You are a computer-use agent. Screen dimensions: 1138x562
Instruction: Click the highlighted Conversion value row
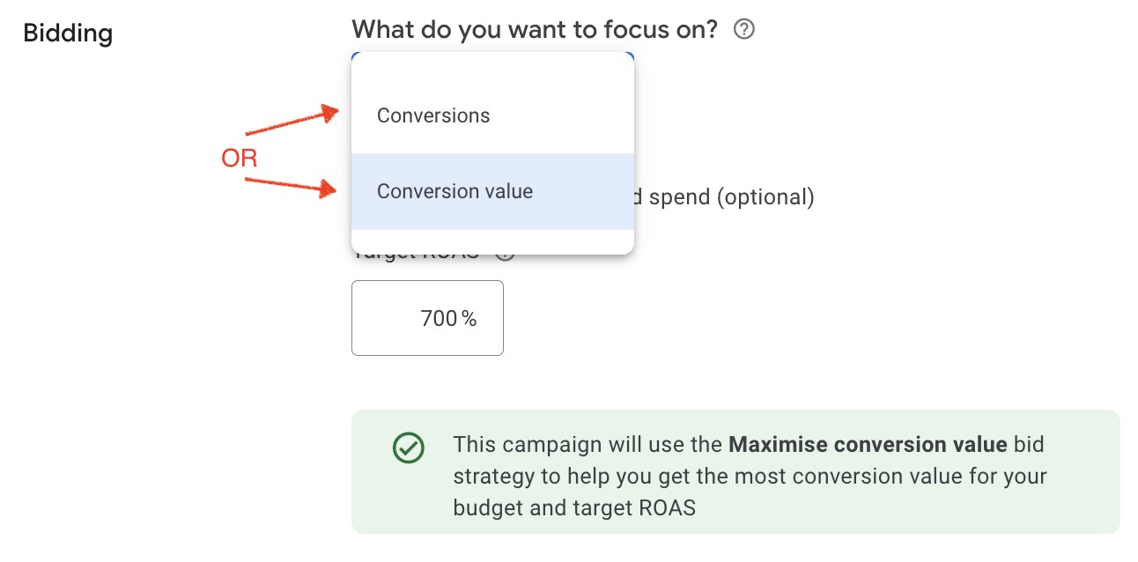(x=492, y=191)
